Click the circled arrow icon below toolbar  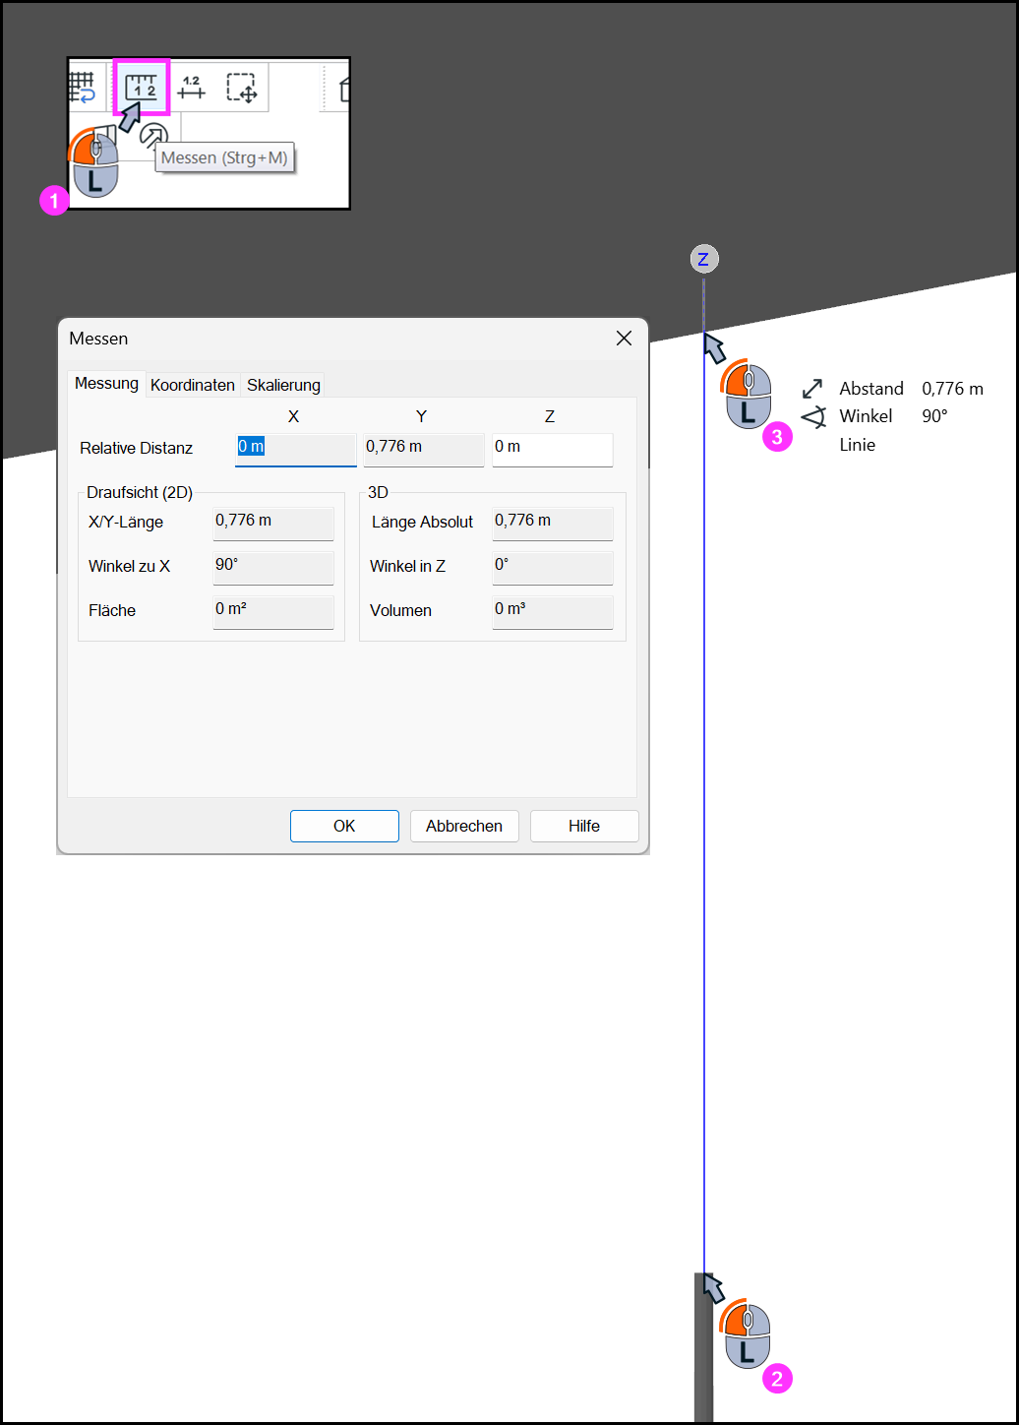click(153, 137)
